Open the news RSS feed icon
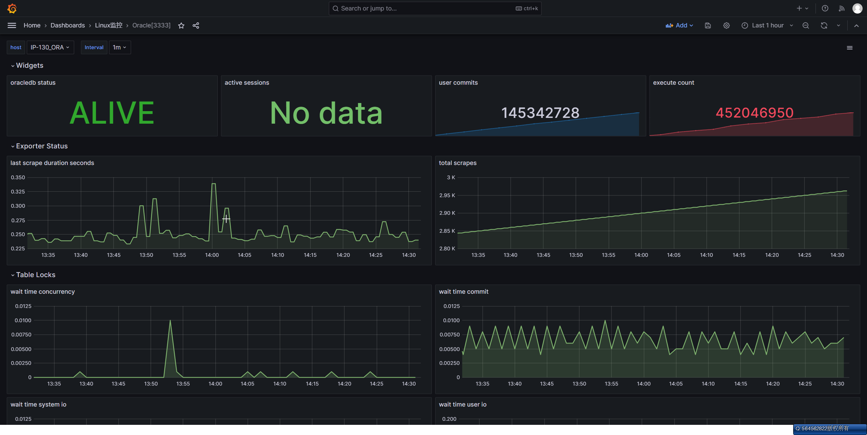 pyautogui.click(x=842, y=8)
